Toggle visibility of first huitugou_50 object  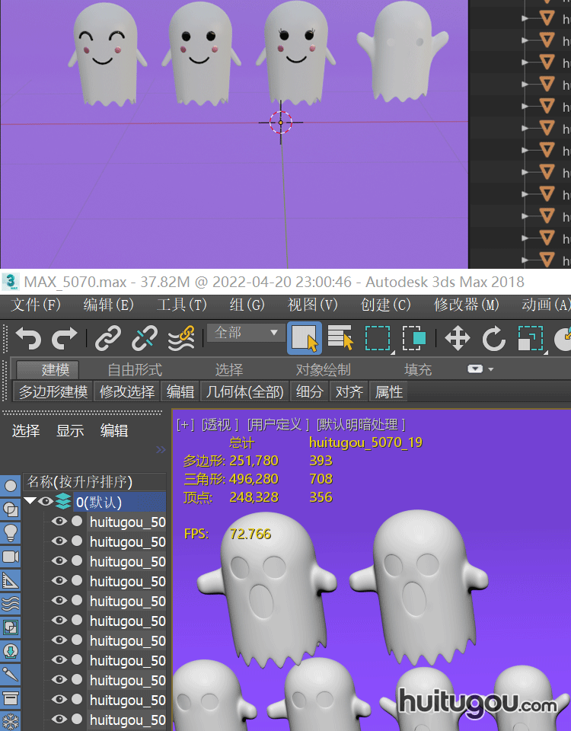tap(59, 522)
